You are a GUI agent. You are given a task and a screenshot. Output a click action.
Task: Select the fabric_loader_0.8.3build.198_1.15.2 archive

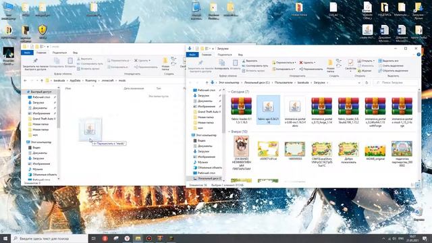(x=348, y=110)
